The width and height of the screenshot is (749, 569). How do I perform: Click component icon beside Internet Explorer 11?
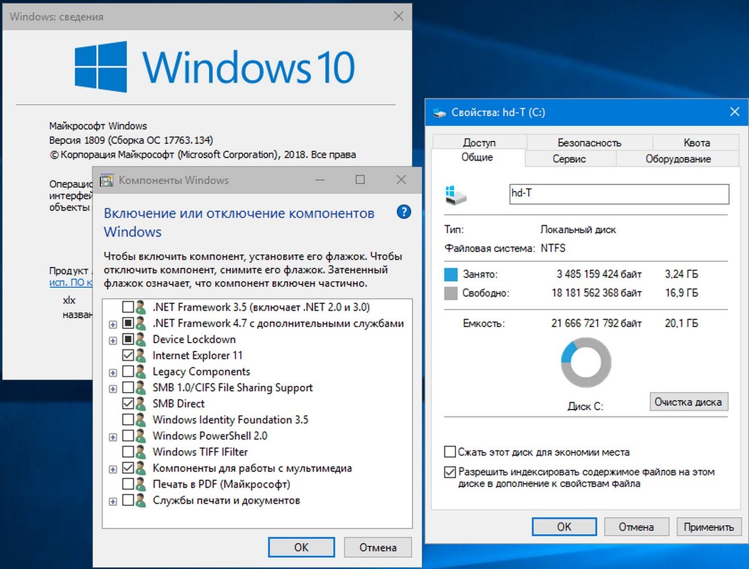click(141, 356)
